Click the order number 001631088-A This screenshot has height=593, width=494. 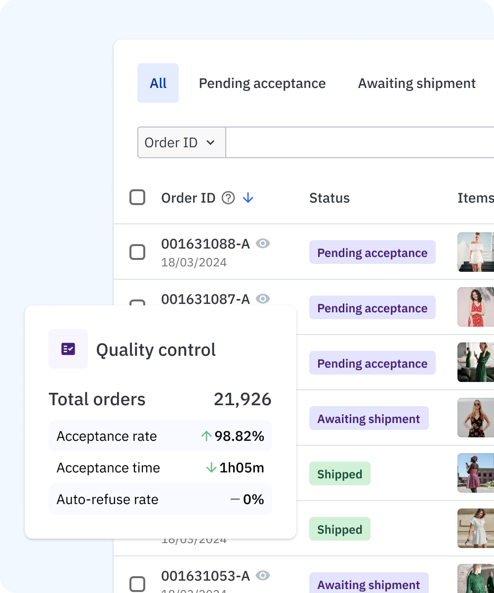206,244
